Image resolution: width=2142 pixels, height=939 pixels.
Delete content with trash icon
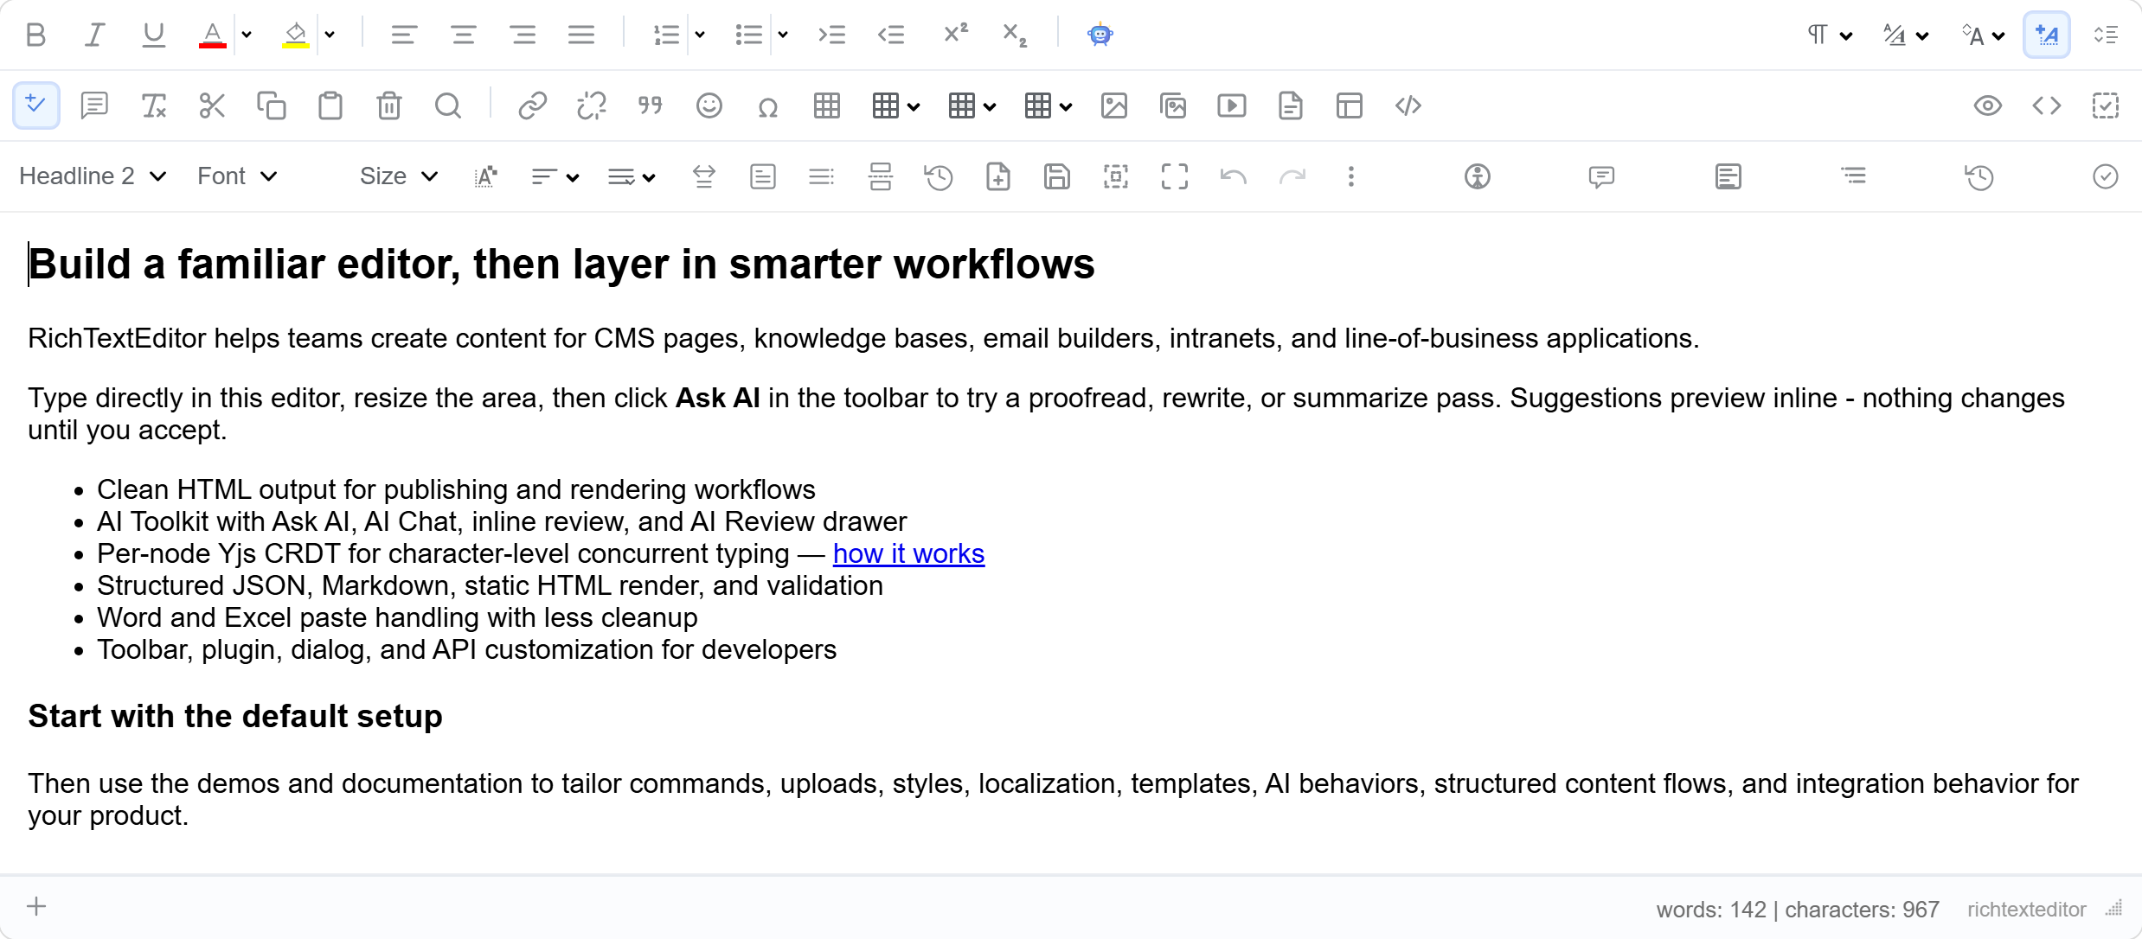[x=388, y=105]
